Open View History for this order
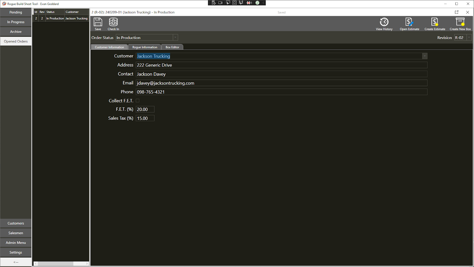Image resolution: width=474 pixels, height=267 pixels. pyautogui.click(x=384, y=24)
